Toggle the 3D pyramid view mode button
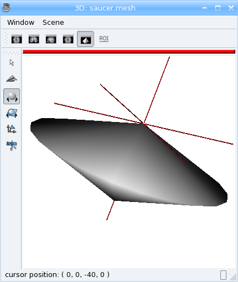 (x=85, y=39)
